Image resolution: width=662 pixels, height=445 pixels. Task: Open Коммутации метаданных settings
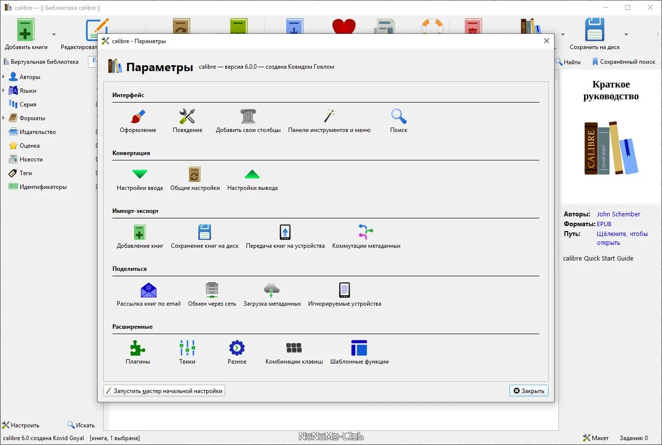pos(366,237)
